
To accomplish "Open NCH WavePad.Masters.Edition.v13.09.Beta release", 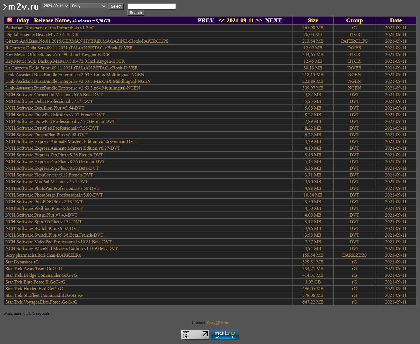I will (62, 248).
